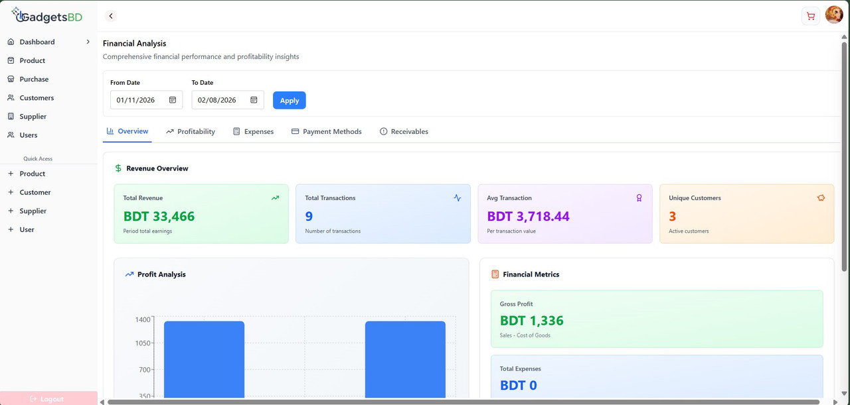Open Customers from the sidebar icon
This screenshot has width=850, height=405.
(11, 97)
